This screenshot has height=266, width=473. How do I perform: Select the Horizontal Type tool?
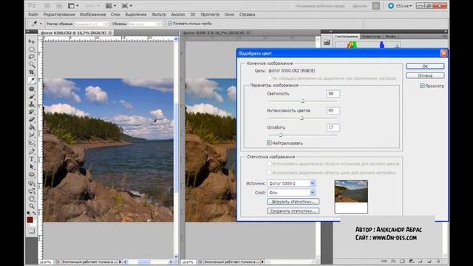(31, 160)
